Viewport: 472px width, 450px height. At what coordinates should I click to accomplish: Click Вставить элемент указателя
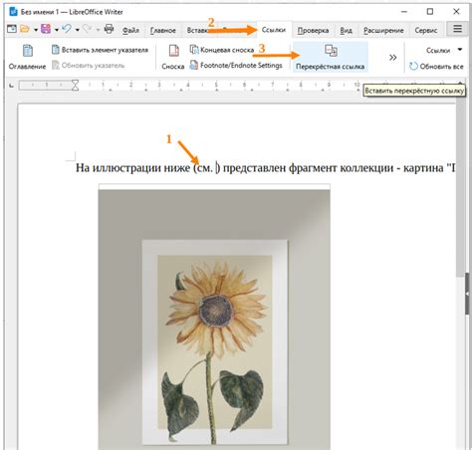pyautogui.click(x=100, y=50)
